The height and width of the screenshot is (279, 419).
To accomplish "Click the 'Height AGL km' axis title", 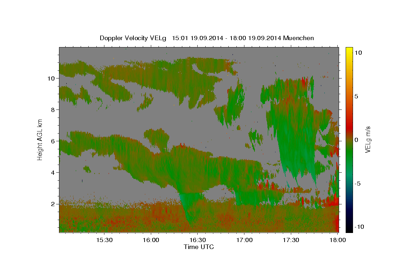I will pos(40,139).
